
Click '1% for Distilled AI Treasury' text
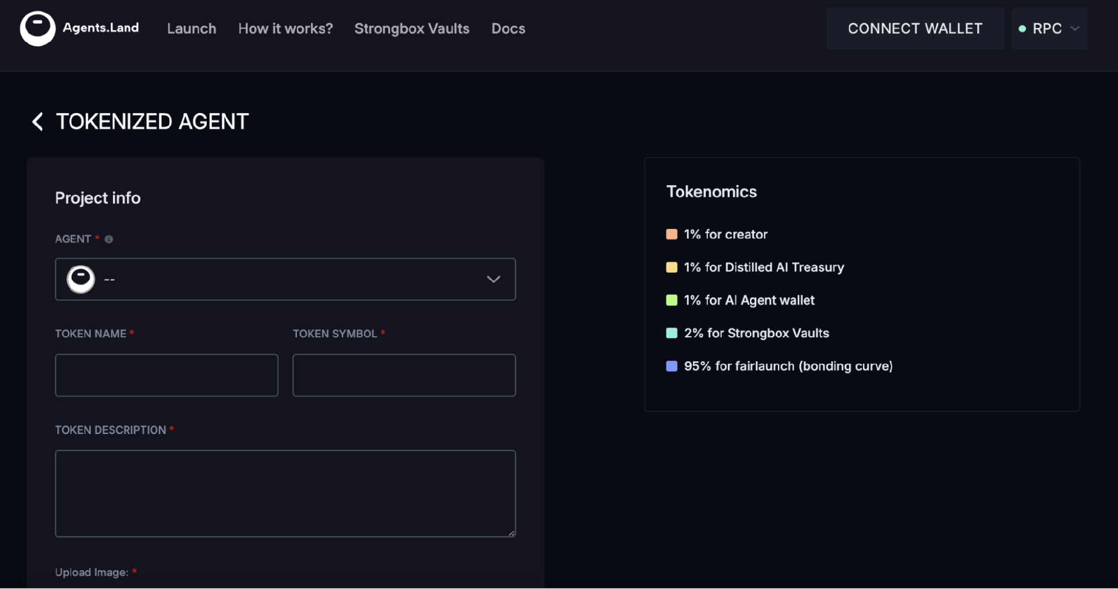(764, 267)
